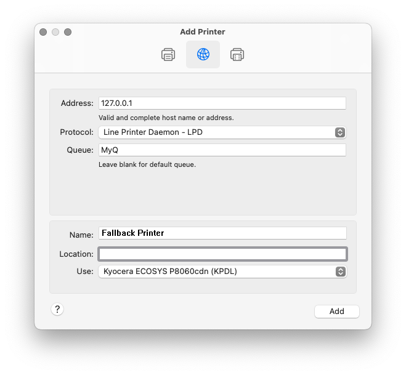Click the Protocol popup's up-down arrows

339,132
